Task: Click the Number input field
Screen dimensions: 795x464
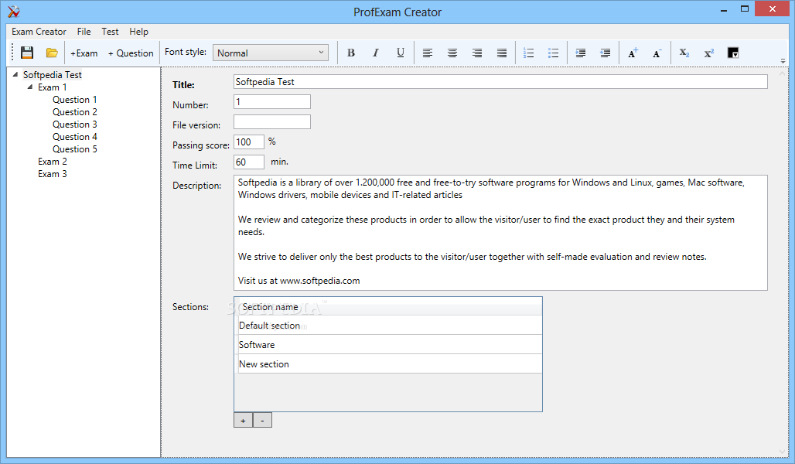Action: [x=271, y=101]
